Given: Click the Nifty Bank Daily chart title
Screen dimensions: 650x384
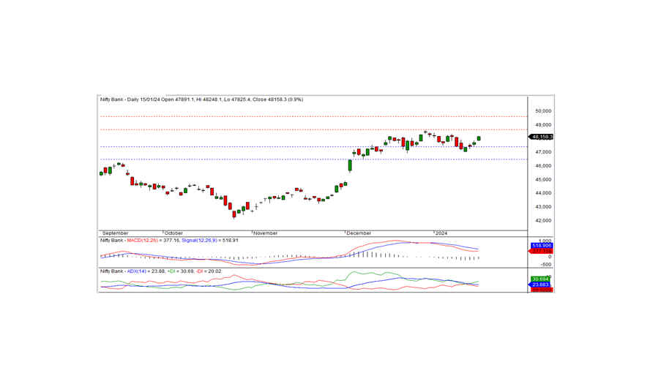Looking at the screenshot, I should tap(201, 99).
